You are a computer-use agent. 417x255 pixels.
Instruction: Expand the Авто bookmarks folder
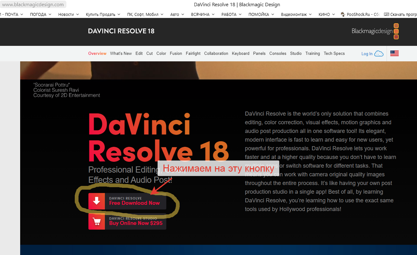(x=177, y=14)
